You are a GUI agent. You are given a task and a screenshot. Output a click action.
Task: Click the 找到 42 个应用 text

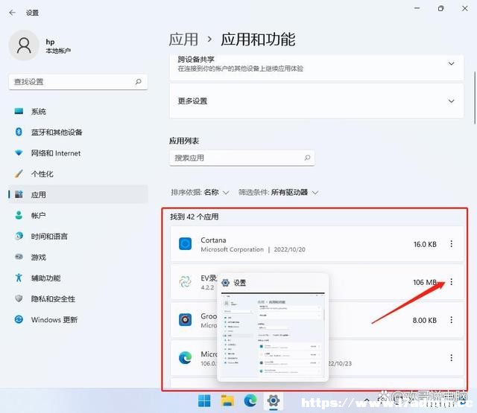194,217
